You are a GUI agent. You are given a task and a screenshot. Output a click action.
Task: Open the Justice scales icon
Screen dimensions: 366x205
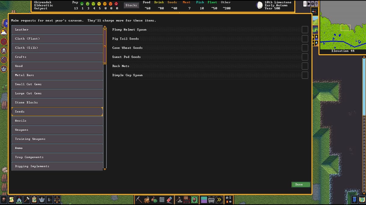point(57,200)
